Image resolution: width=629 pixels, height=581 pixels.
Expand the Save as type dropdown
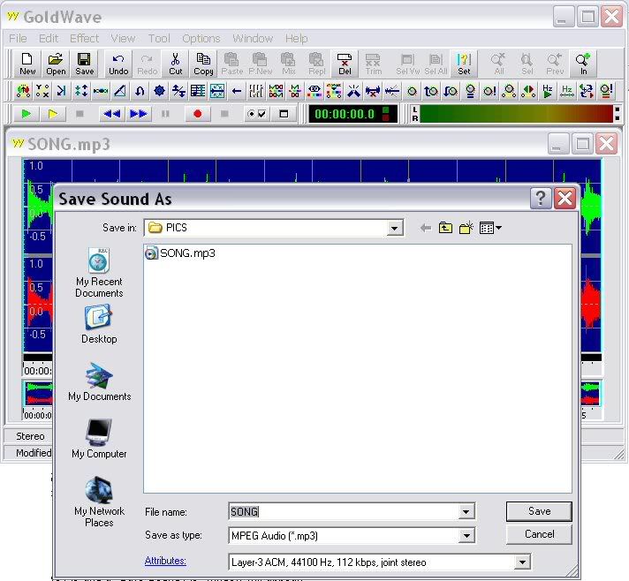click(466, 535)
